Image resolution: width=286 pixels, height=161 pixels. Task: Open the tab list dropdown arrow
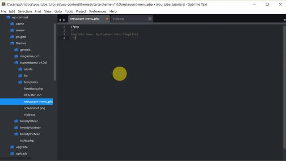coord(284,20)
